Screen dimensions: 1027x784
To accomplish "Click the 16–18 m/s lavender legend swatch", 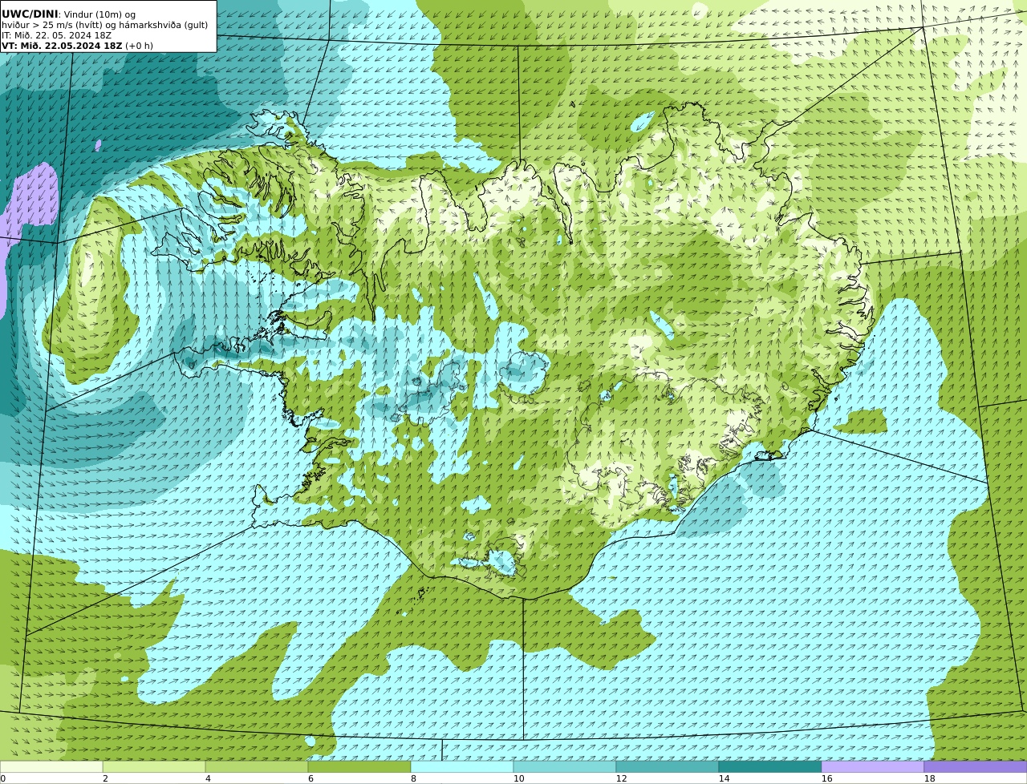I will (x=873, y=766).
